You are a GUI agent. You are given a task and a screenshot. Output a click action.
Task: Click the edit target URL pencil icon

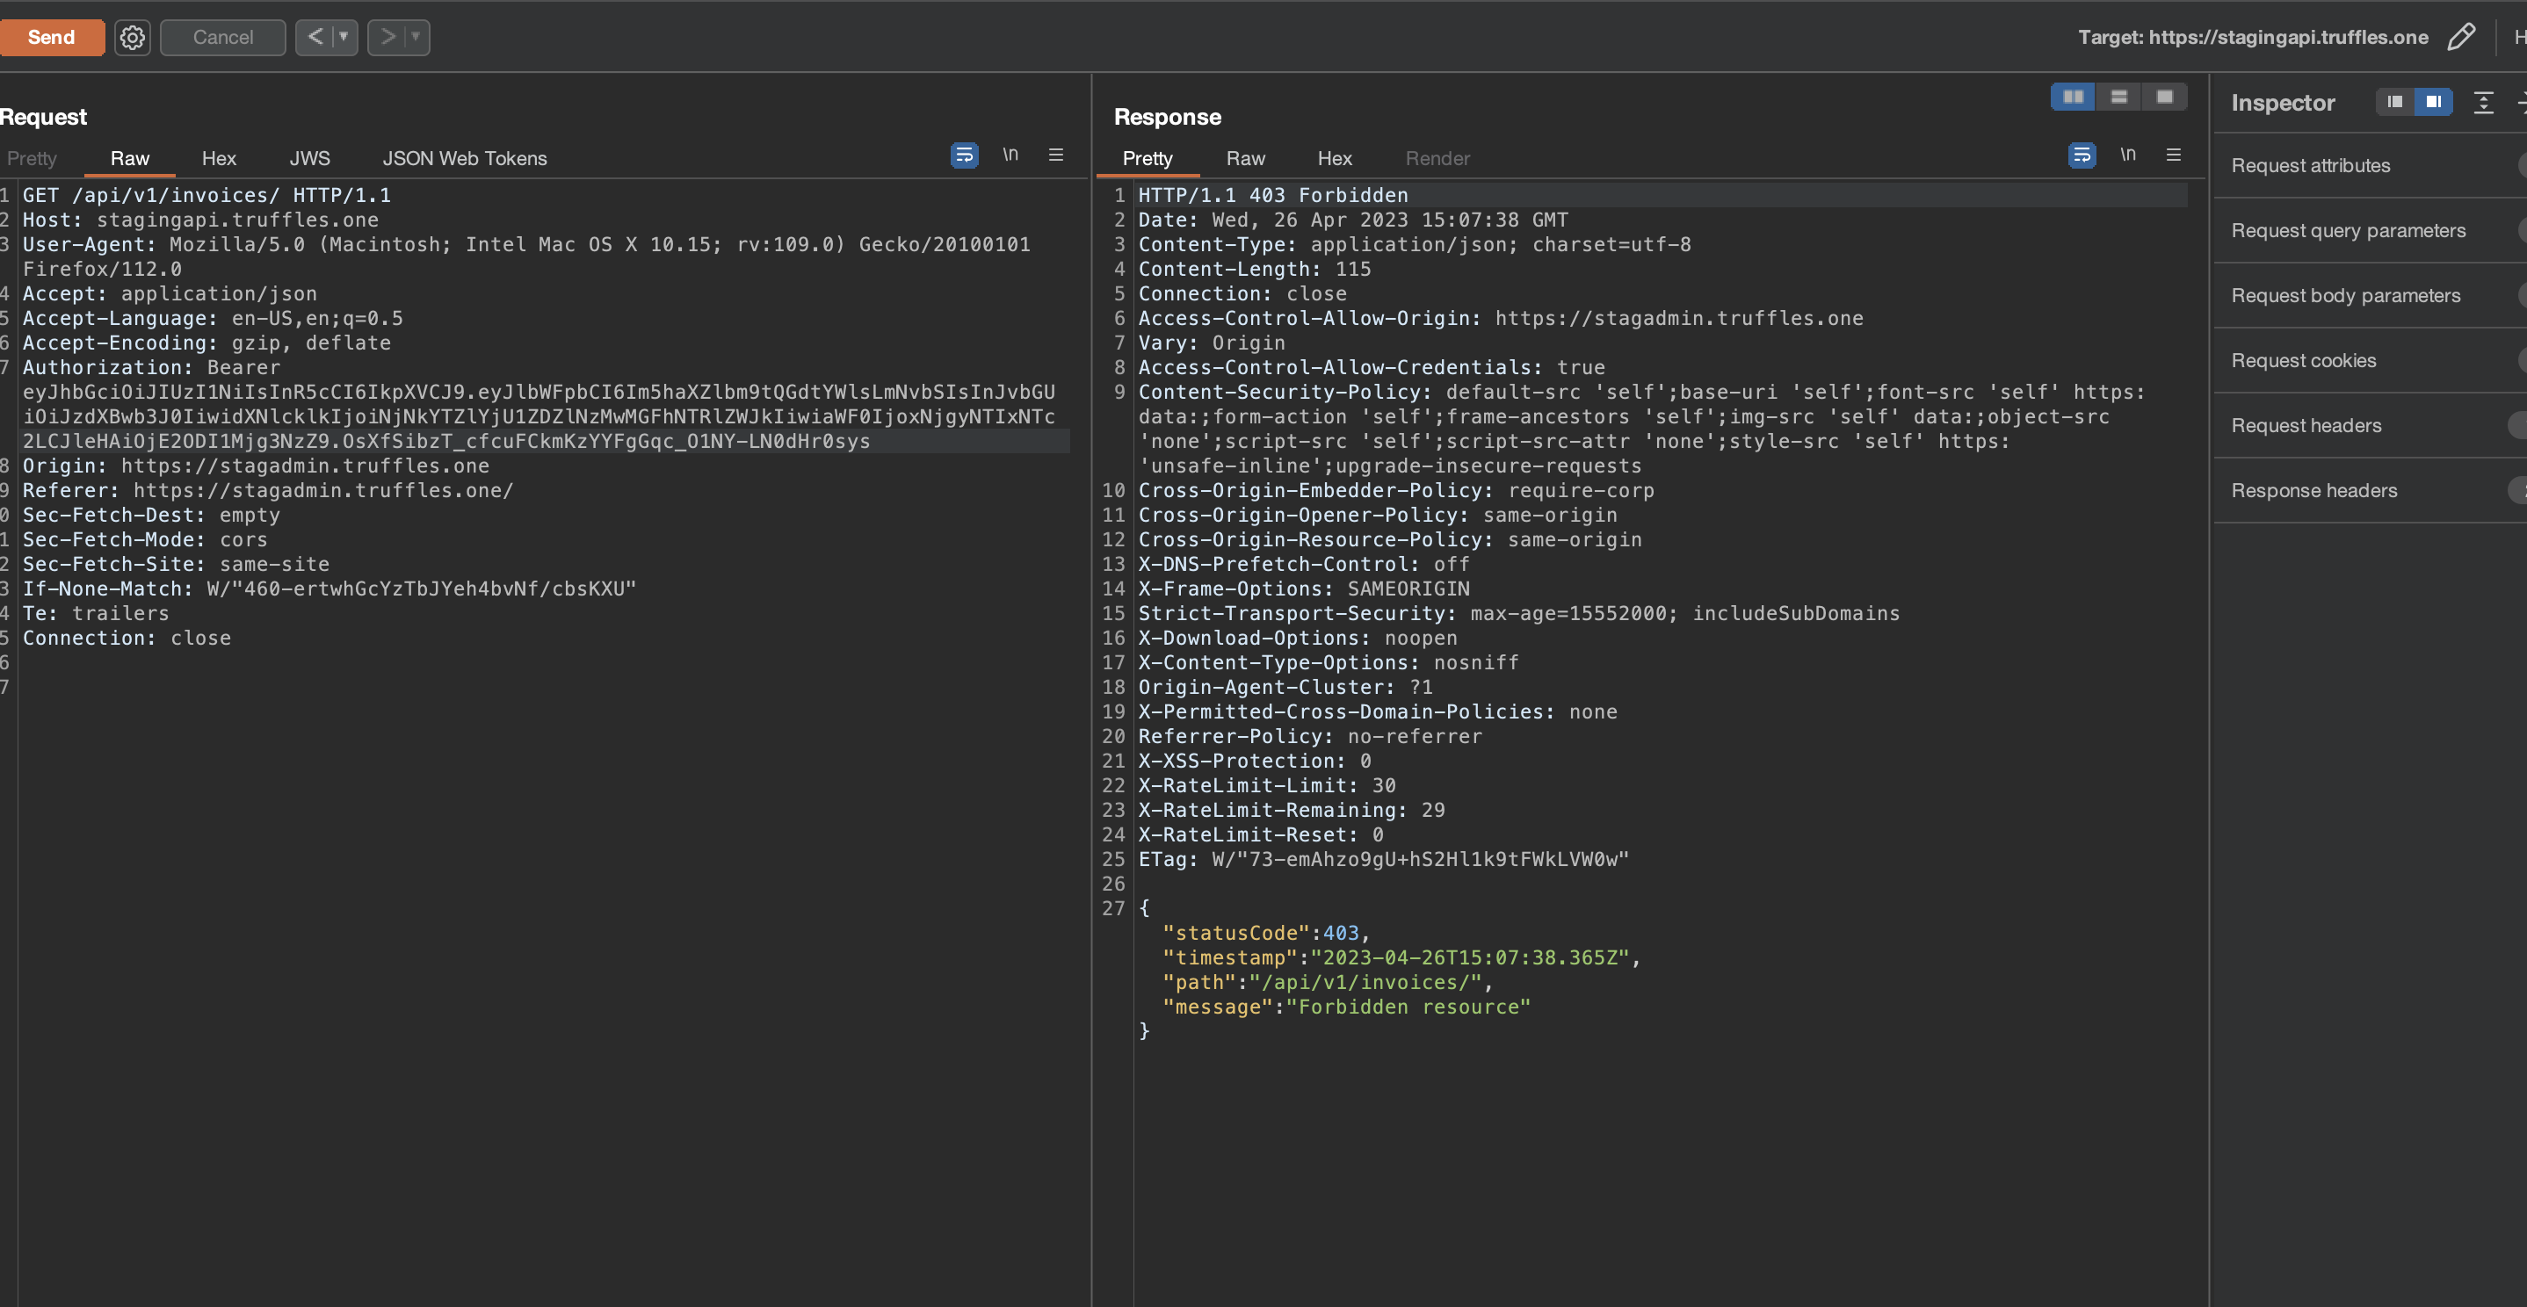point(2465,37)
